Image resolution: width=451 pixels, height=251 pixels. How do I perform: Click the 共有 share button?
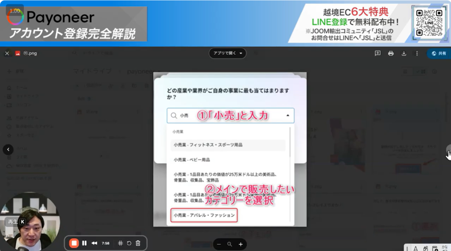tap(439, 54)
